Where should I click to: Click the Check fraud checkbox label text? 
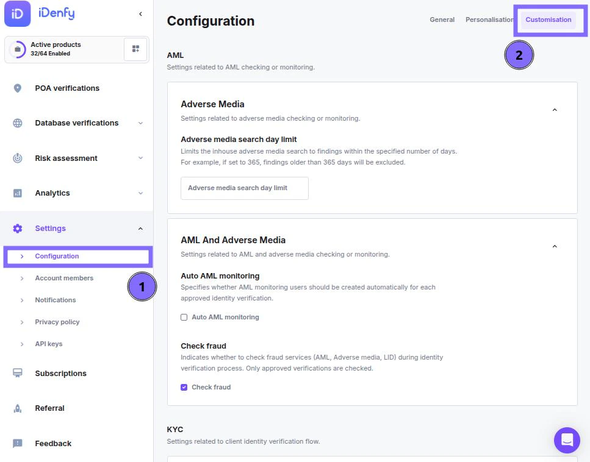point(211,387)
